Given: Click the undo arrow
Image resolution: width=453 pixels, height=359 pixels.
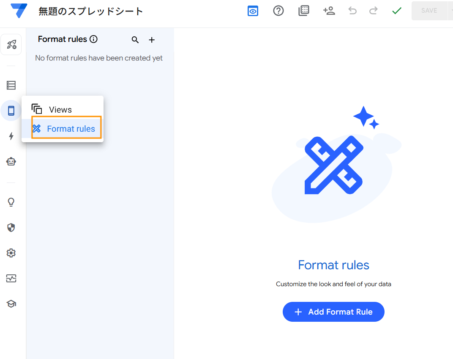Looking at the screenshot, I should point(352,11).
